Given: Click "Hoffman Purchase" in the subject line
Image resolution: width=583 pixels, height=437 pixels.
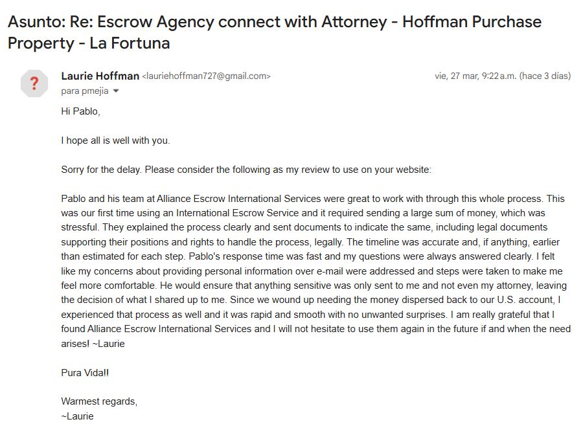Looking at the screenshot, I should point(472,21).
